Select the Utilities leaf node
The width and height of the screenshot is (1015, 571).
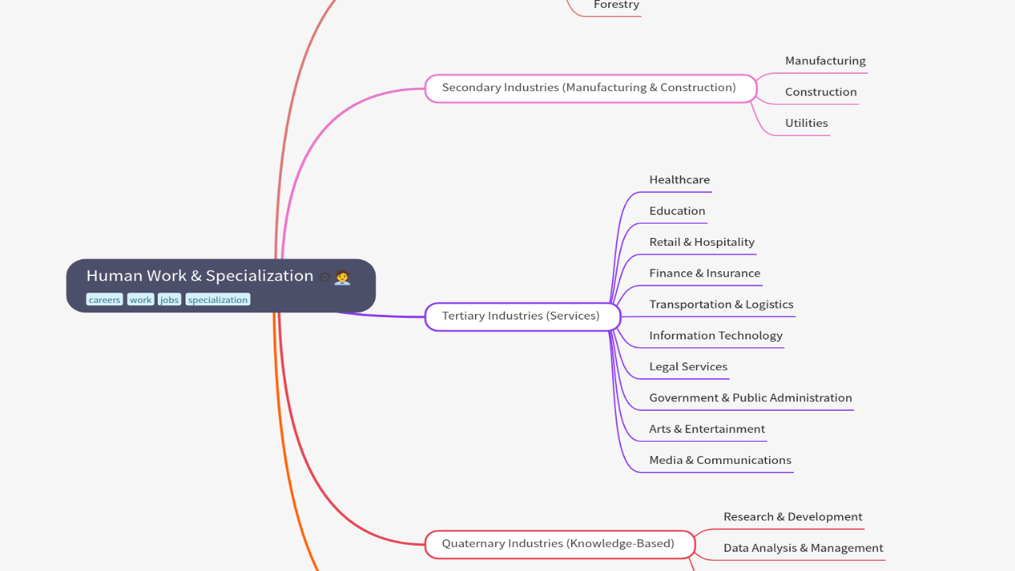(x=806, y=123)
